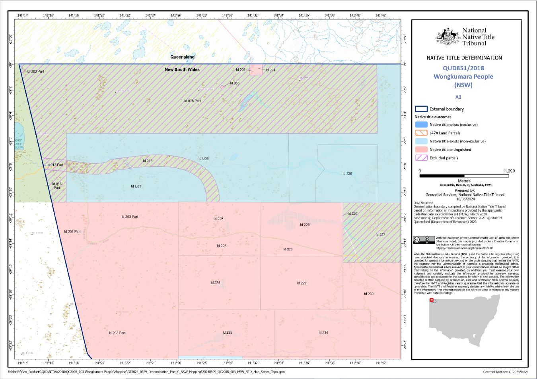Click the Geocentric Datum of Australia 1994 text
The width and height of the screenshot is (537, 379).
tap(465, 185)
